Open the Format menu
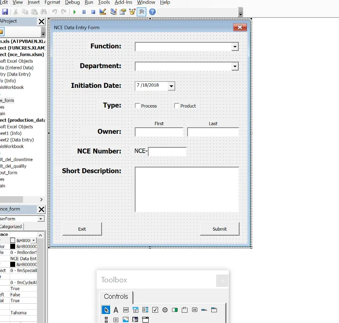The height and width of the screenshot is (323, 339). coord(52,2)
